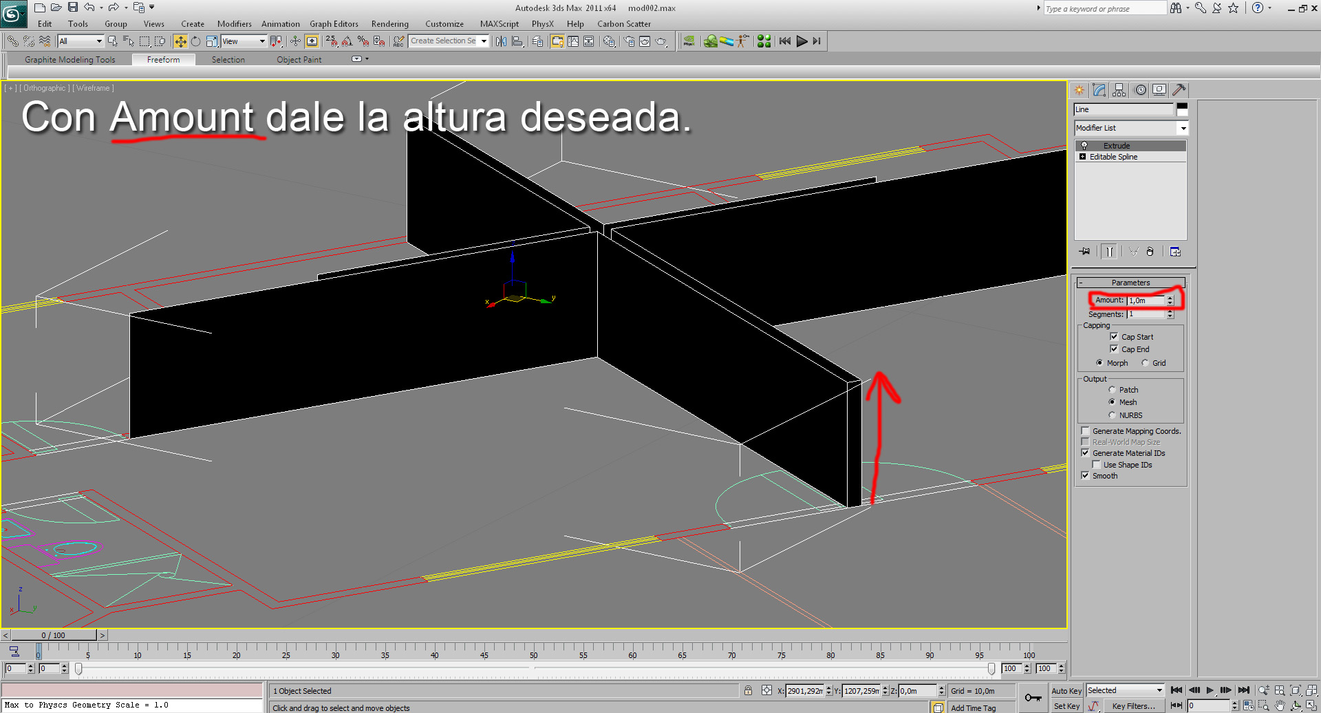Switch to the Hierarchy command panel
The height and width of the screenshot is (713, 1321).
click(1119, 90)
